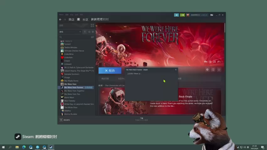Select Wildfire in the game list
Viewport: 267px width, 150px height.
click(67, 111)
